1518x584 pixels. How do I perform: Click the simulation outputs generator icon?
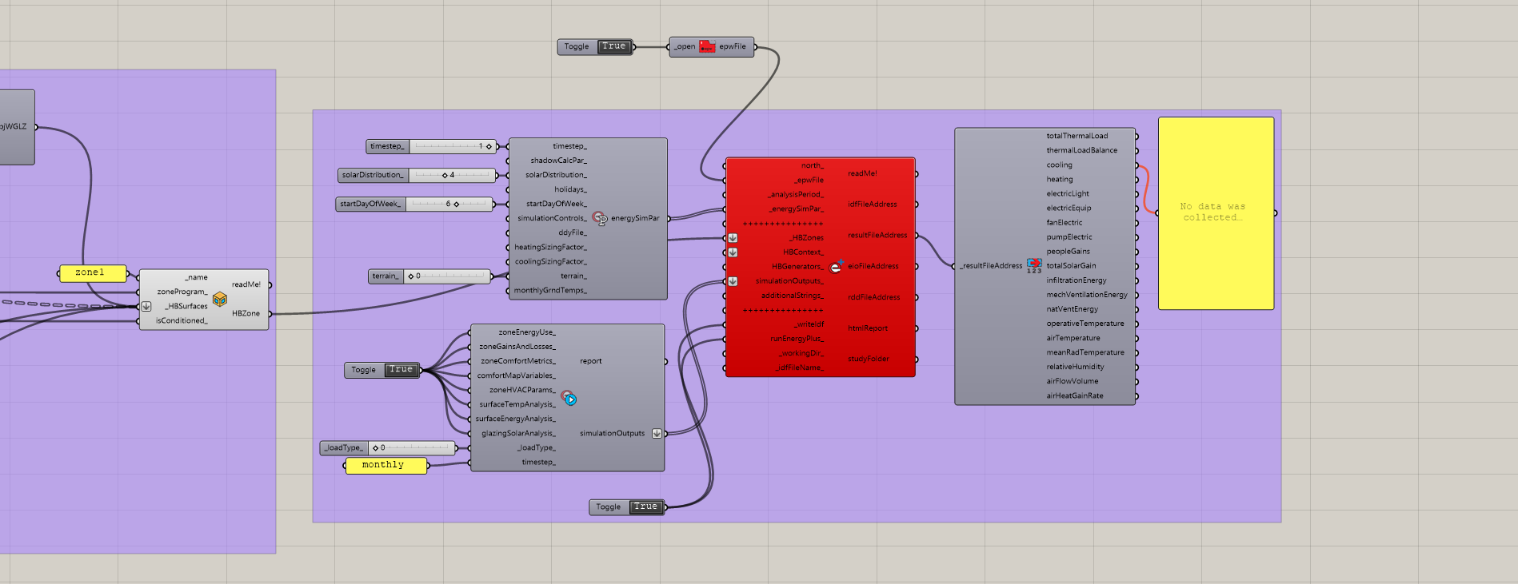[x=568, y=397]
